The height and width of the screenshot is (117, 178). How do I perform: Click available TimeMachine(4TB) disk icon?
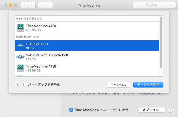tap(20, 68)
